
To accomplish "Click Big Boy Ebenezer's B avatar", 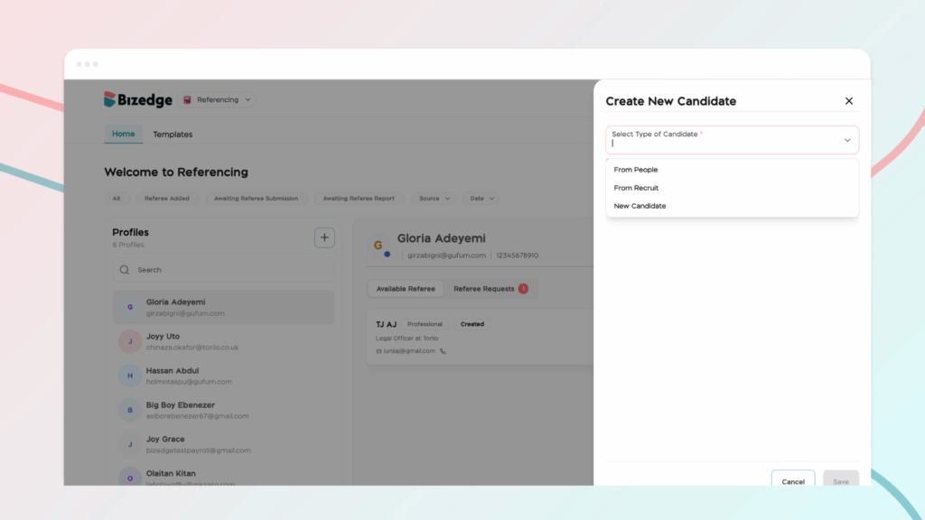I will click(130, 410).
